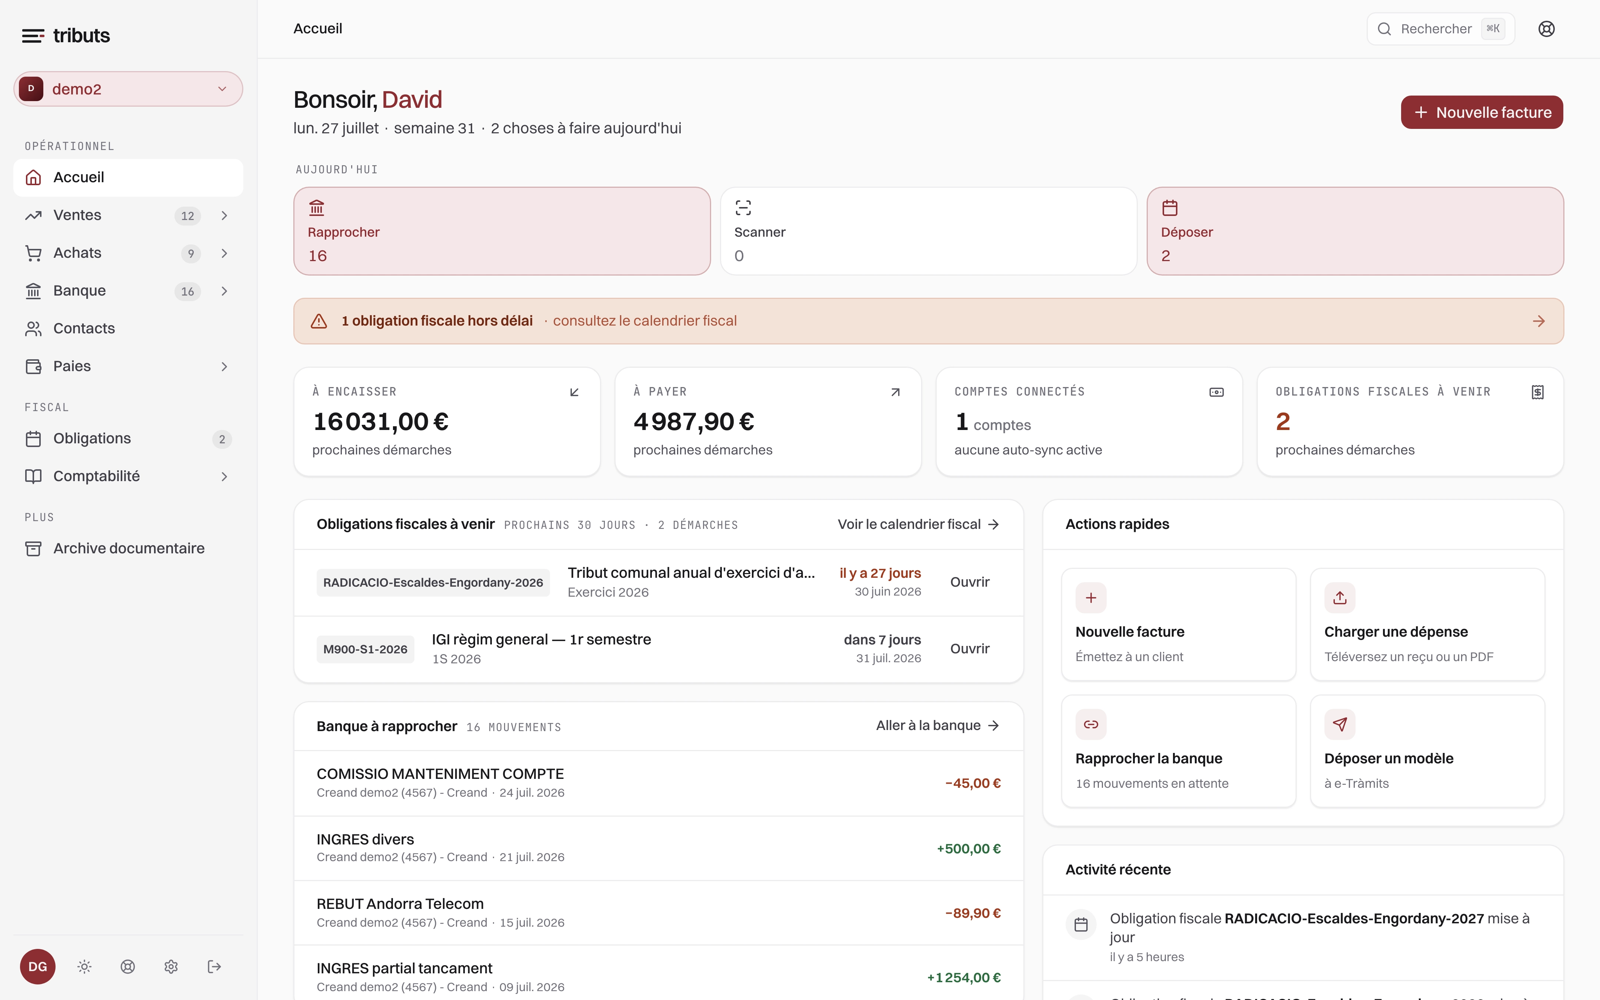
Task: Click the Obligations fiscales à venir receipt icon
Action: click(1538, 392)
